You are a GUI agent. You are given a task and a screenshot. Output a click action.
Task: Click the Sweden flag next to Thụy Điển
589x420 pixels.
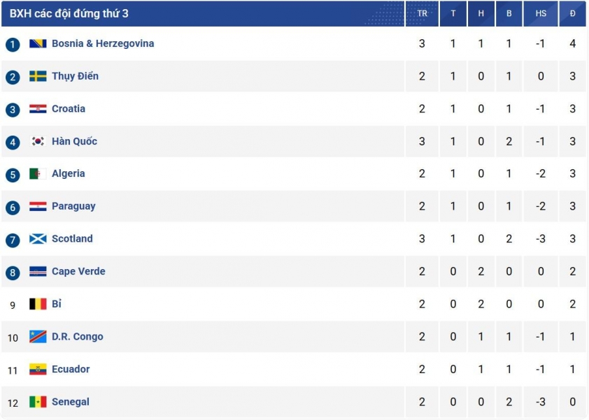38,76
